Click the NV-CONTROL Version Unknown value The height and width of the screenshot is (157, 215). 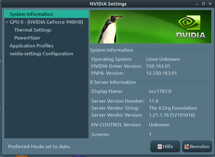(159, 125)
